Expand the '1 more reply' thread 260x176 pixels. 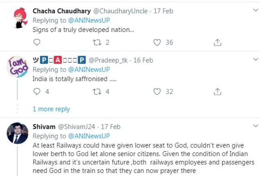pyautogui.click(x=51, y=109)
